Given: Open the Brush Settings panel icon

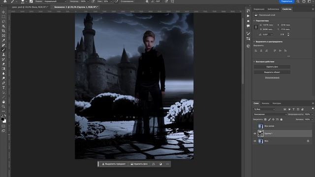Looking at the screenshot, I should (248, 33).
